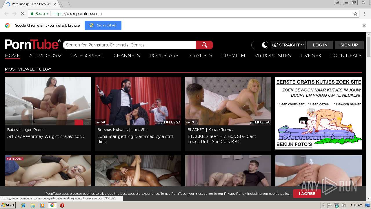The width and height of the screenshot is (371, 209).
Task: Open the STRAIGHT orientation dropdown
Action: click(288, 45)
